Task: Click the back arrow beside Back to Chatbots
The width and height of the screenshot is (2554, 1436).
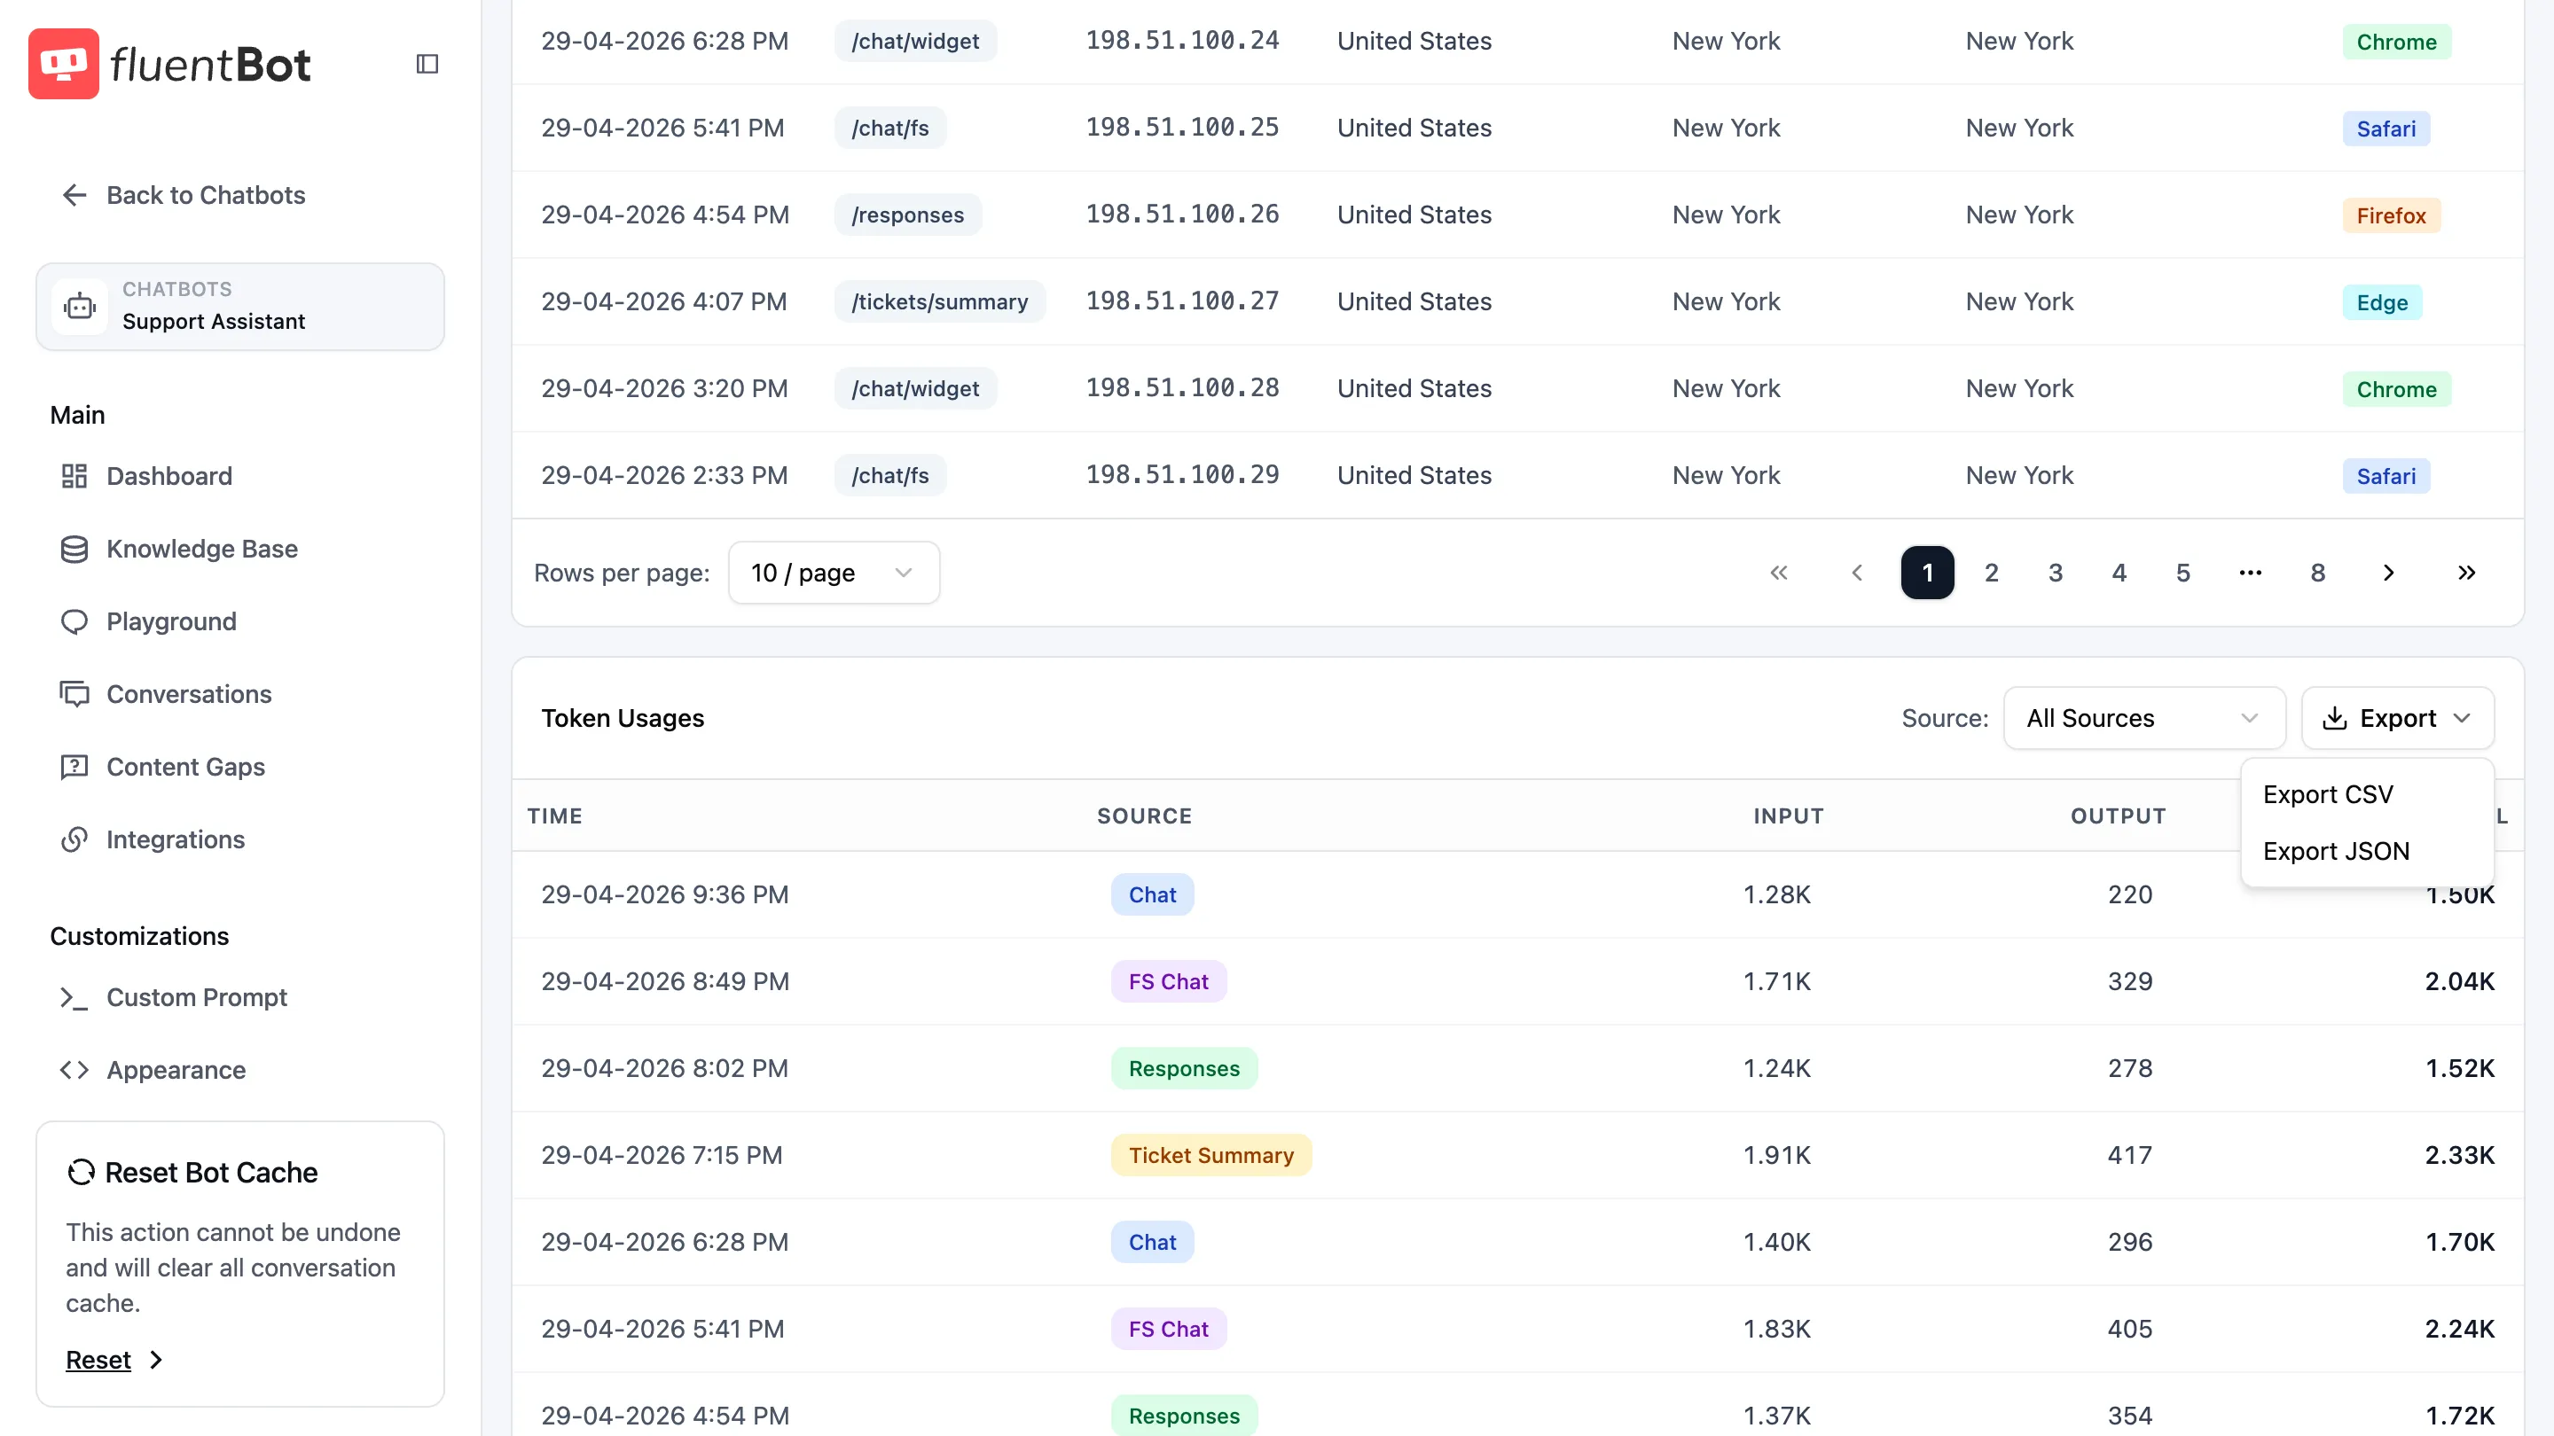Action: click(x=74, y=195)
